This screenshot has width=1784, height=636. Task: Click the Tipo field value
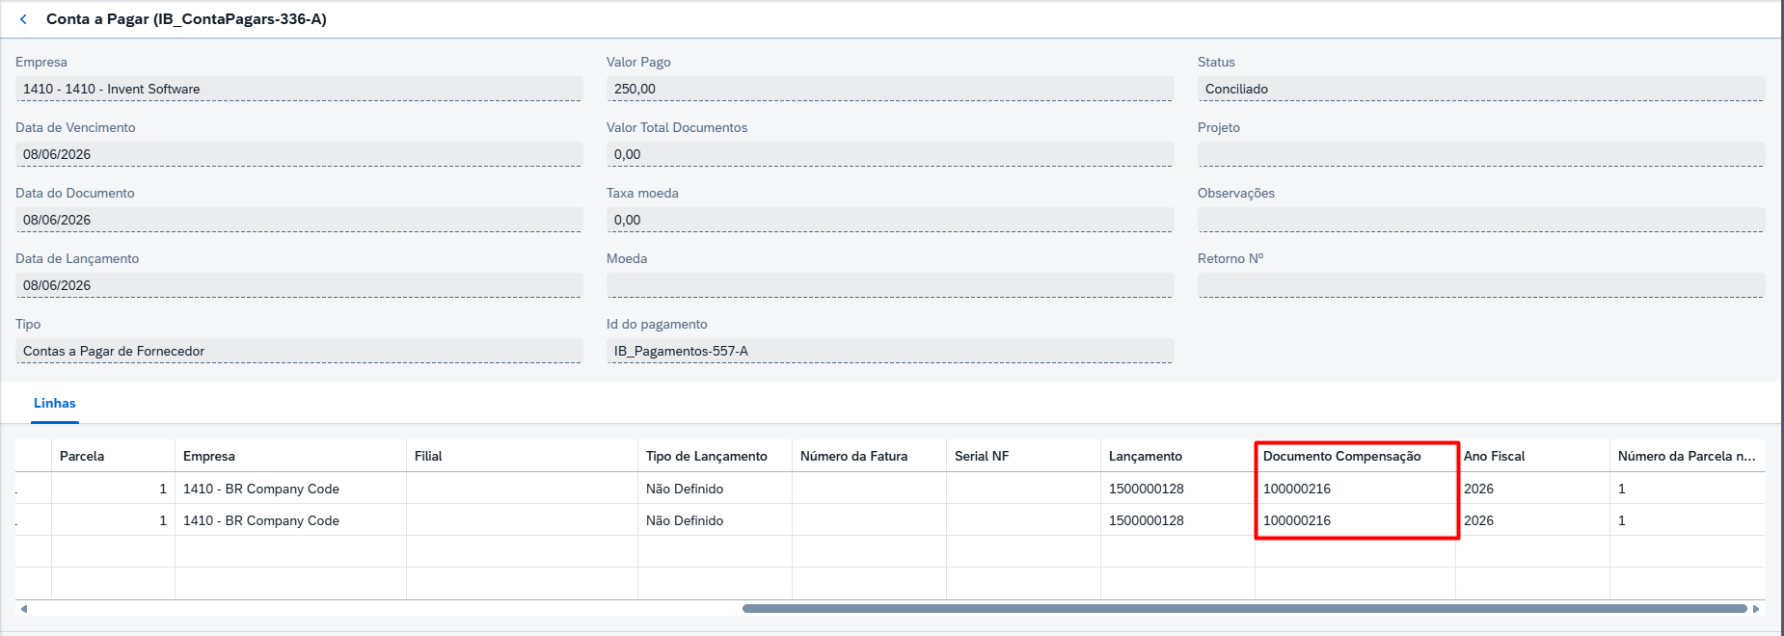[299, 351]
